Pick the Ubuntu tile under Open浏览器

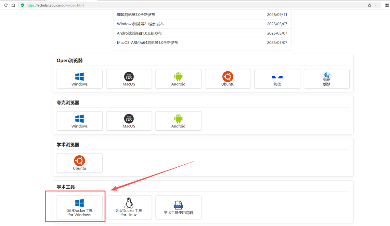pos(228,79)
